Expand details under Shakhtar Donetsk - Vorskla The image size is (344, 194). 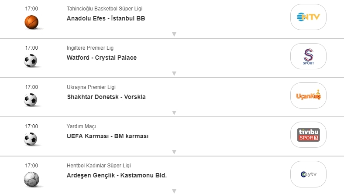(174, 112)
